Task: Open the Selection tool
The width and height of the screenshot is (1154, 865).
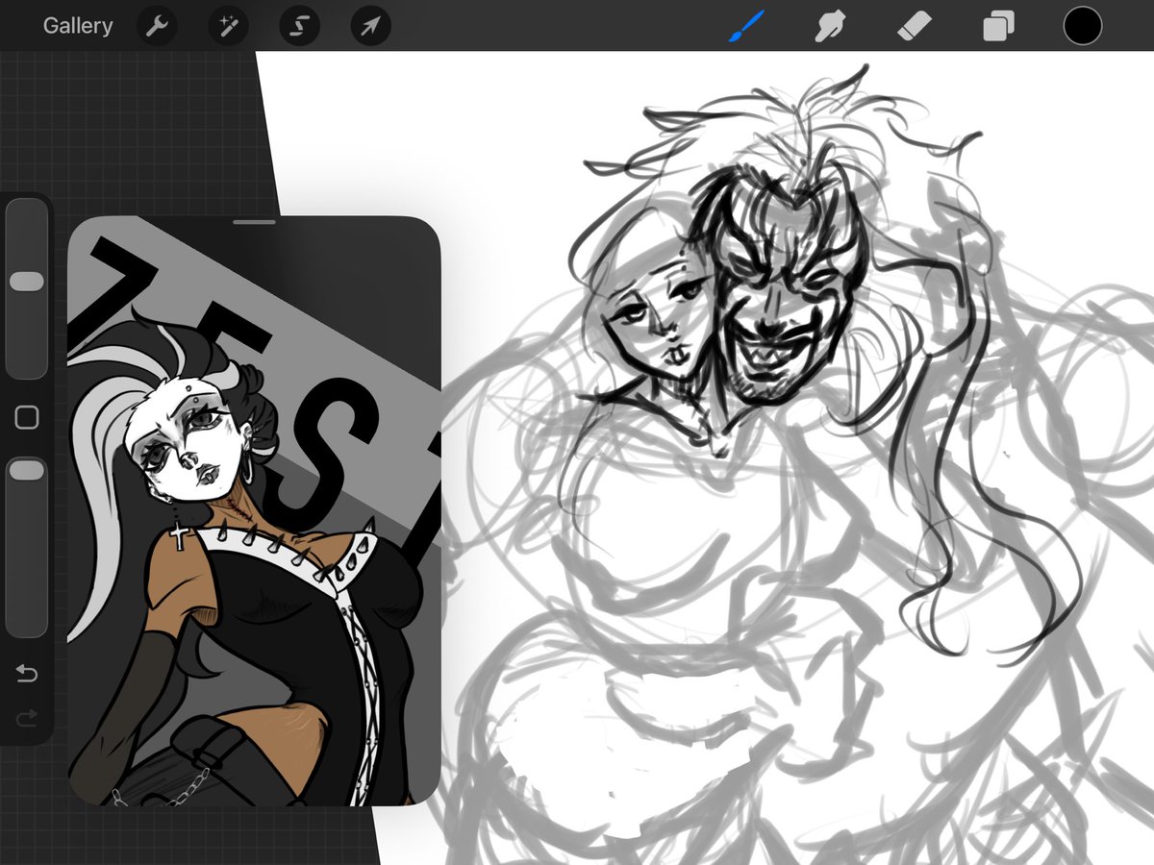Action: tap(300, 26)
